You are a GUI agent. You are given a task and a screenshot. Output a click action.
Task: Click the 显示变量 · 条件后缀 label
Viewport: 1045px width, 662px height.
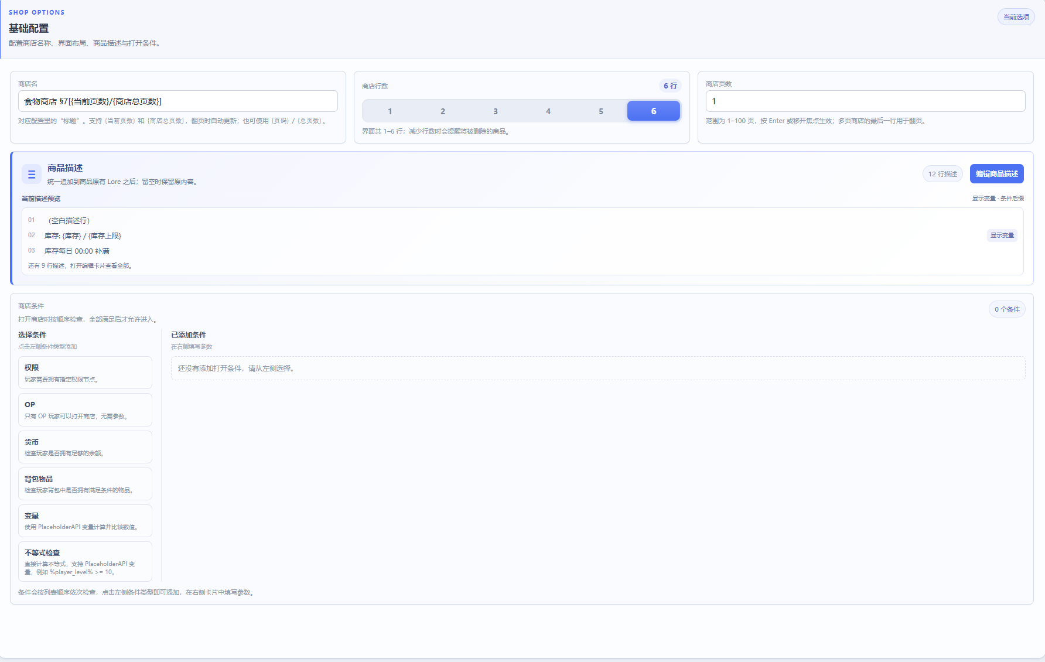(998, 199)
